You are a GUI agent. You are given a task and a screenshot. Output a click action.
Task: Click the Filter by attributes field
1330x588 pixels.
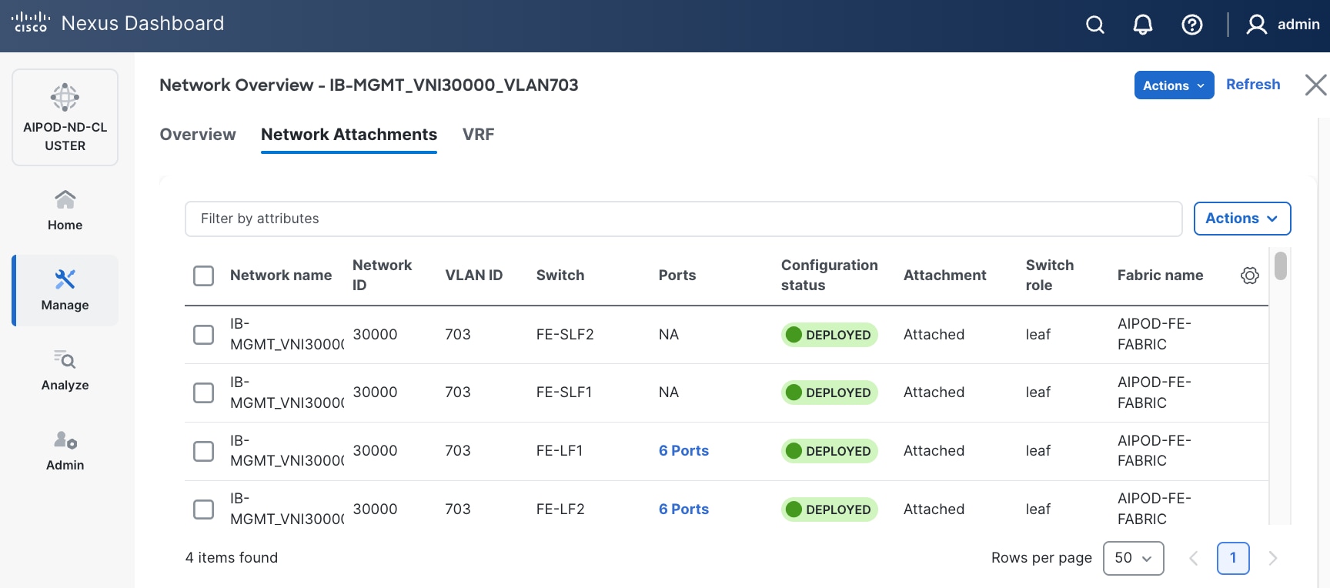tap(683, 219)
